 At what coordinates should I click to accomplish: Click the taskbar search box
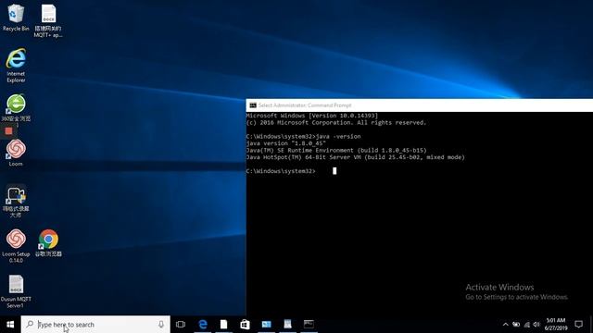tap(95, 325)
